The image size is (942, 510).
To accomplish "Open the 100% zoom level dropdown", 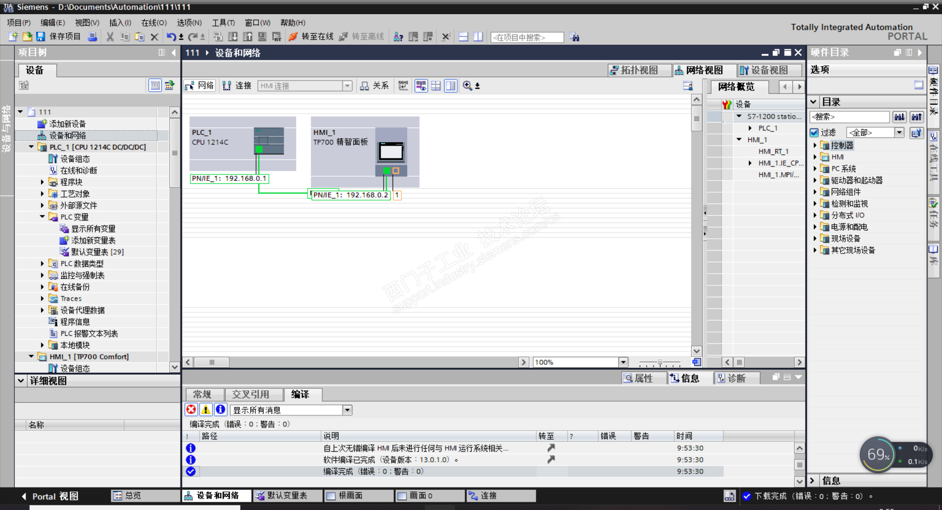I will [623, 362].
